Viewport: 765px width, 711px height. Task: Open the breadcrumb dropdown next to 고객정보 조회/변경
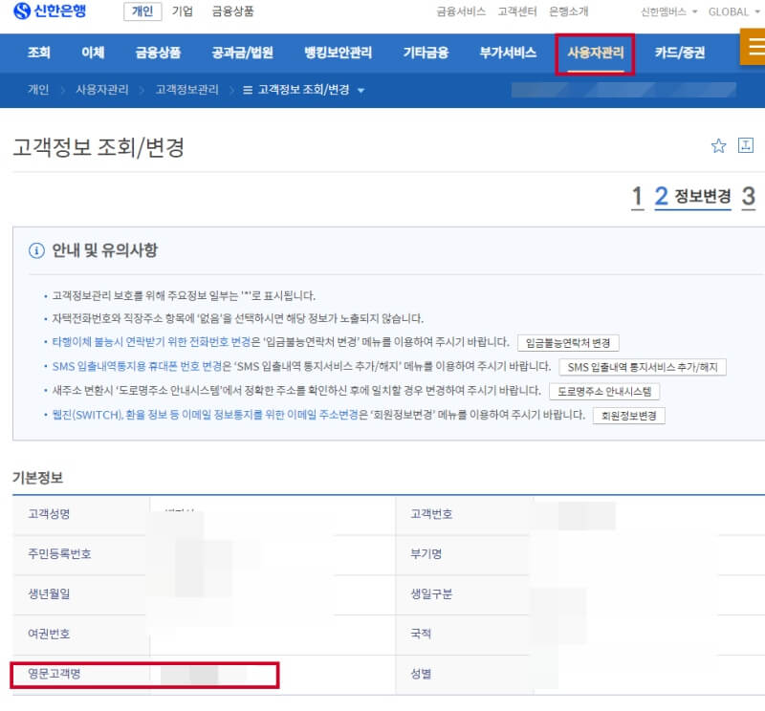tap(360, 90)
